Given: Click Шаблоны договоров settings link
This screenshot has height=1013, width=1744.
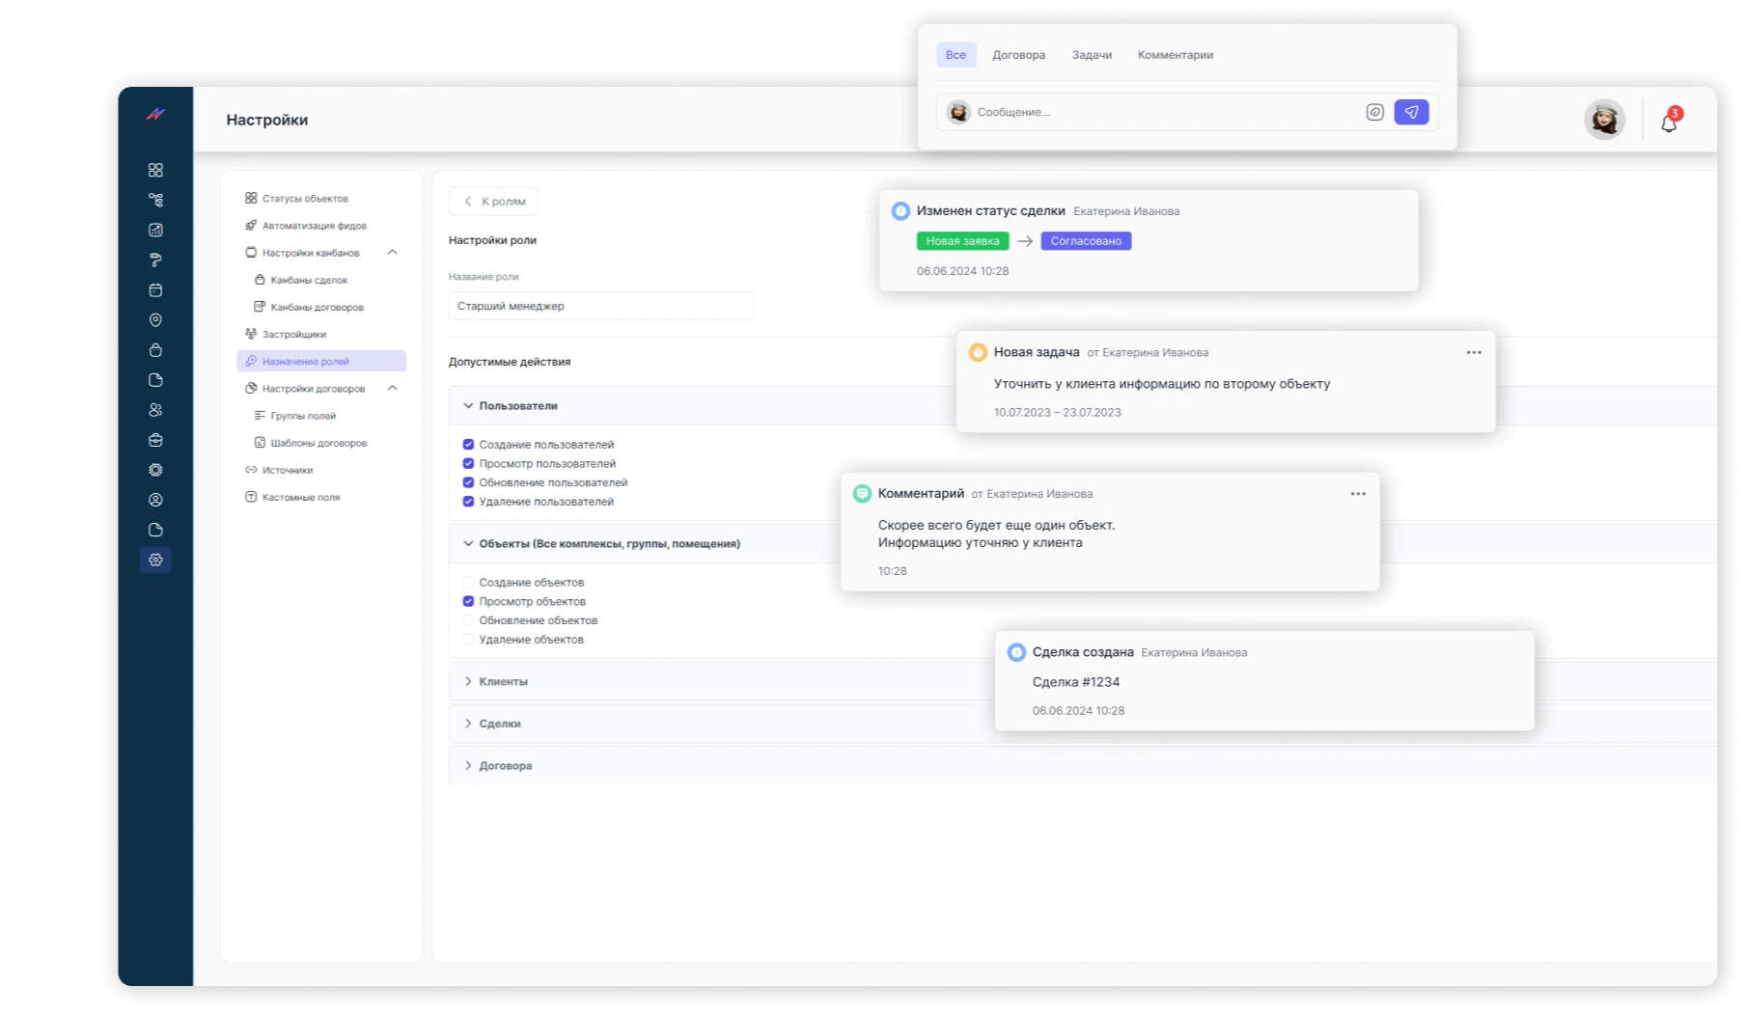Looking at the screenshot, I should tap(318, 443).
